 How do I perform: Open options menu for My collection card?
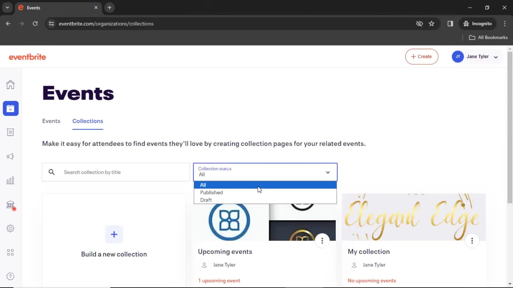[x=472, y=241]
